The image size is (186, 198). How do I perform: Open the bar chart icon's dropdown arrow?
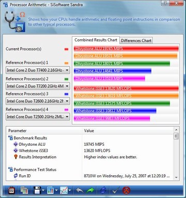point(56,191)
